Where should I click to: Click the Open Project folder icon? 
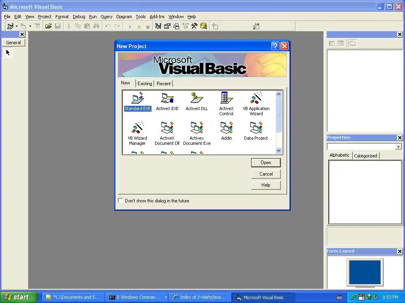pos(48,26)
